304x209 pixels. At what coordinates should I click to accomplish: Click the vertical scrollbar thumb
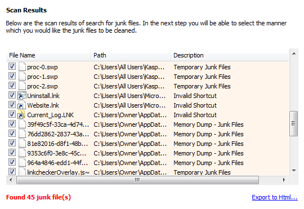294,123
